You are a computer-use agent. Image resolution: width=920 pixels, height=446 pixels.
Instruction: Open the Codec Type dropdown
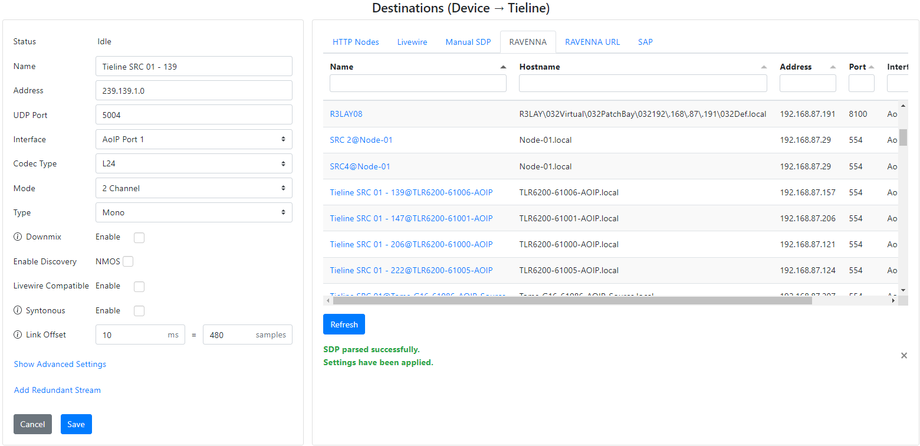(x=193, y=164)
